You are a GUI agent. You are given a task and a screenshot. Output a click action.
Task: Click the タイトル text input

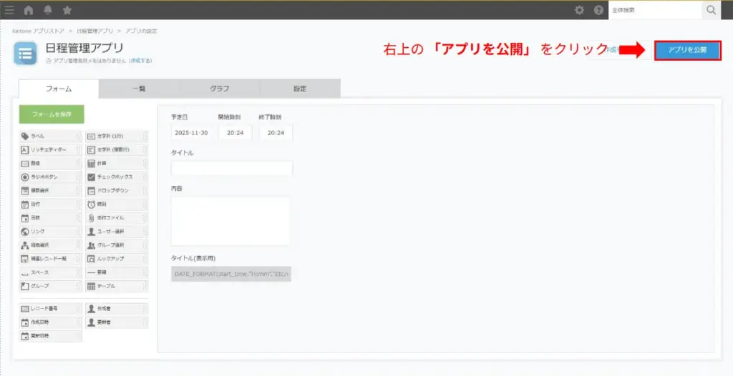pos(231,168)
